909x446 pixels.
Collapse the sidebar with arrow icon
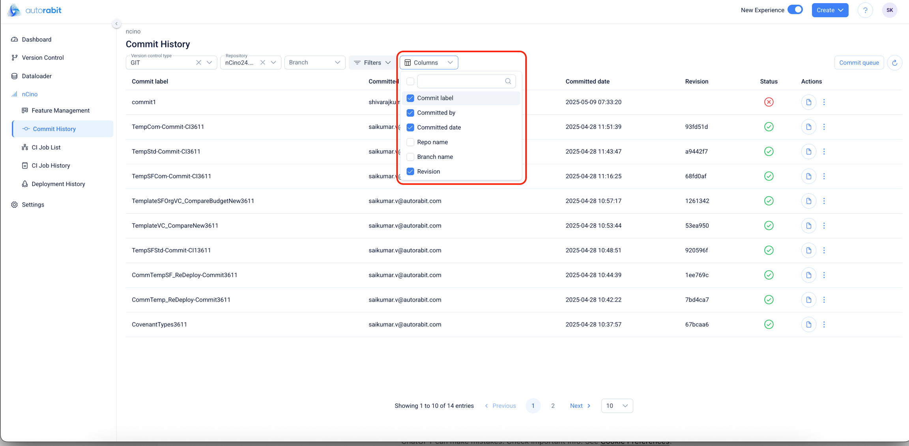point(116,24)
